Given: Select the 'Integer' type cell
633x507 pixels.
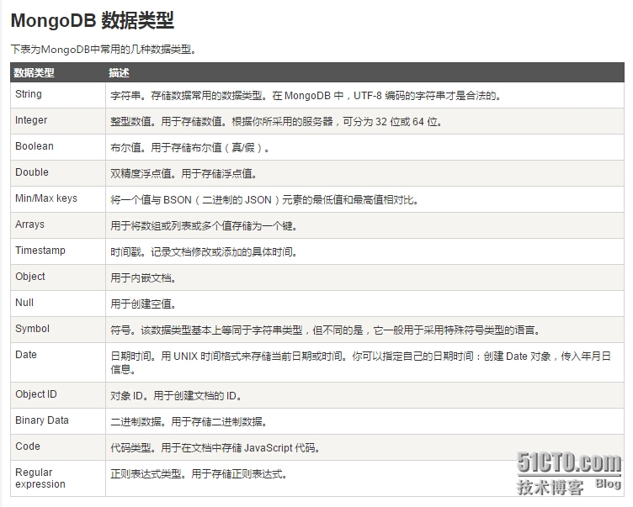Looking at the screenshot, I should click(x=58, y=121).
